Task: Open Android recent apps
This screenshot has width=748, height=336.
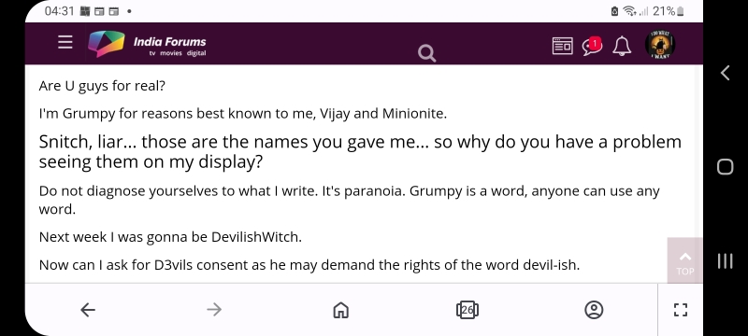Action: pos(726,260)
